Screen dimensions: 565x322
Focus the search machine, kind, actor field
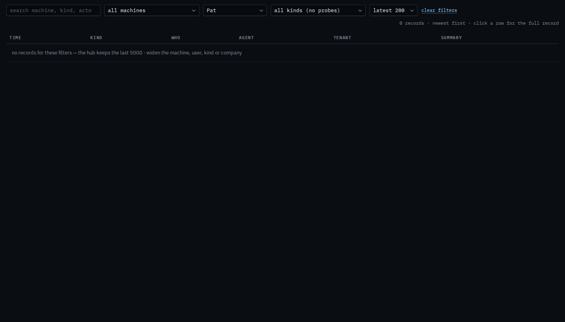point(53,10)
